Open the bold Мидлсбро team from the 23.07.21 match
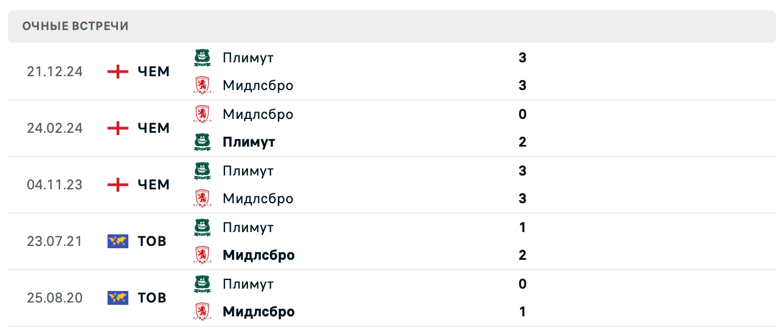The height and width of the screenshot is (336, 784). tap(258, 255)
